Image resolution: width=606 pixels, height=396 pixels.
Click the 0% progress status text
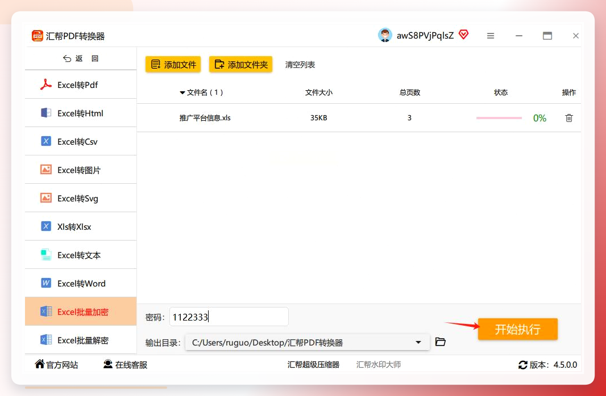539,118
